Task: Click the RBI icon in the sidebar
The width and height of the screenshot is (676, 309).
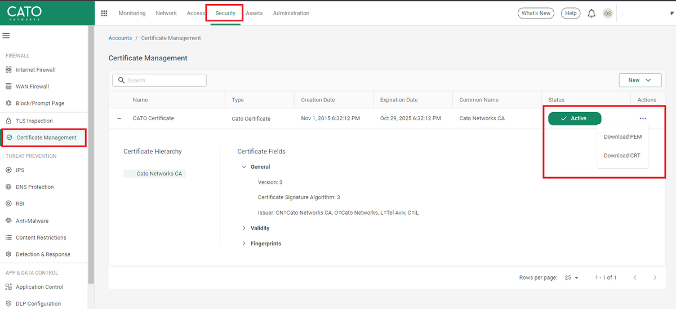Action: [x=8, y=204]
